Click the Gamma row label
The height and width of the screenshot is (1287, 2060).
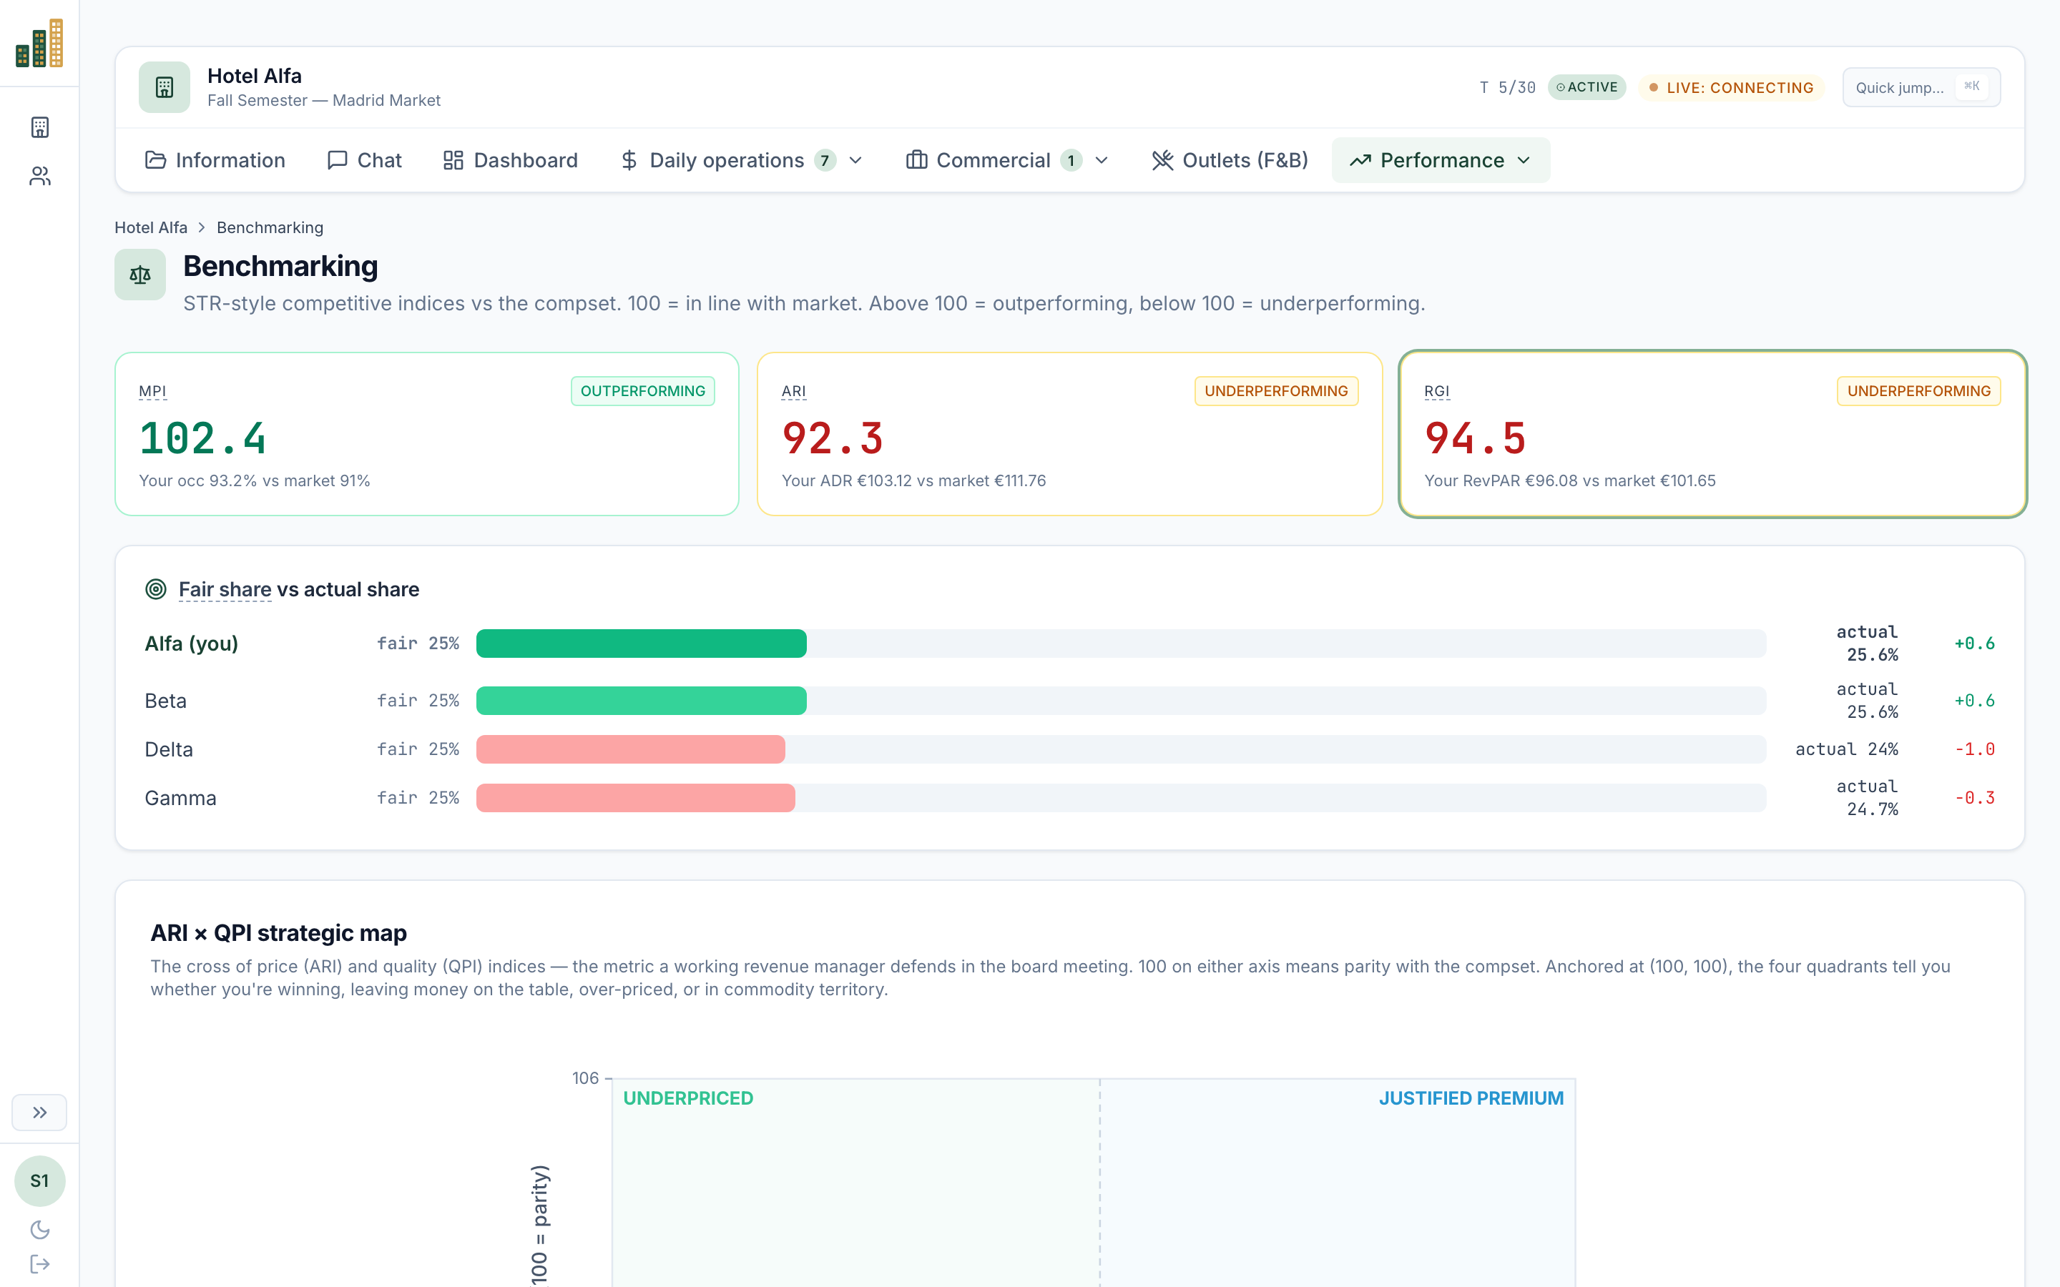[x=180, y=797]
